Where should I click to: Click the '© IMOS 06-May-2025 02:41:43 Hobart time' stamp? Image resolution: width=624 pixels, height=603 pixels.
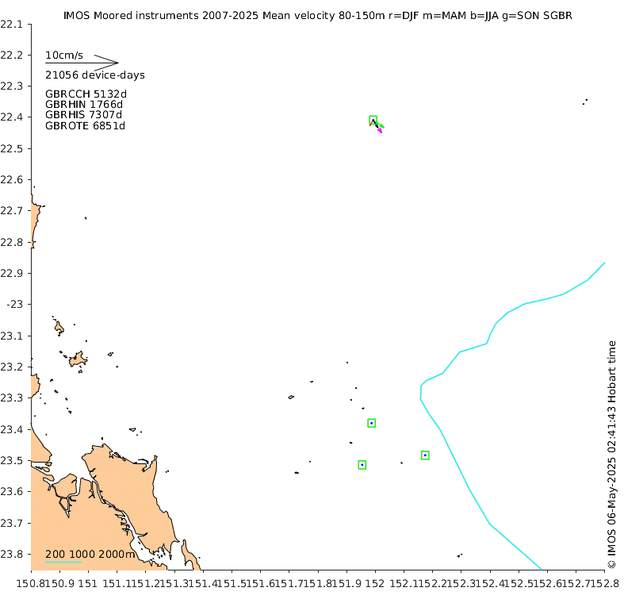tap(611, 455)
